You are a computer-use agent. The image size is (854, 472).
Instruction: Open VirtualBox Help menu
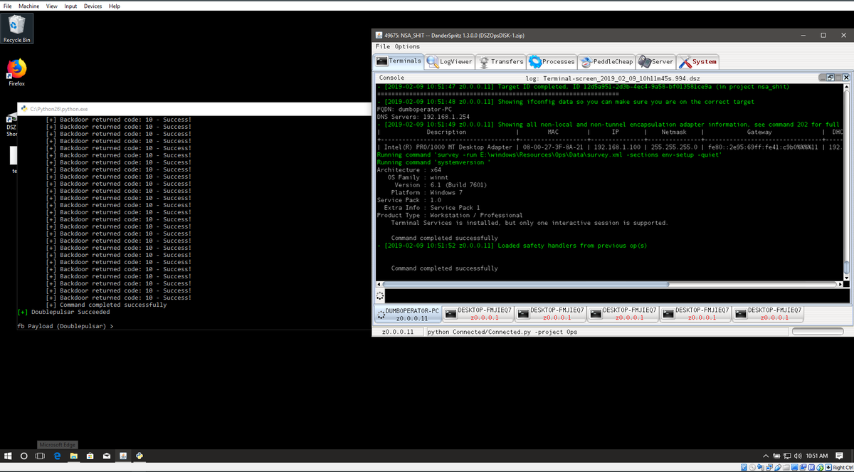[115, 6]
